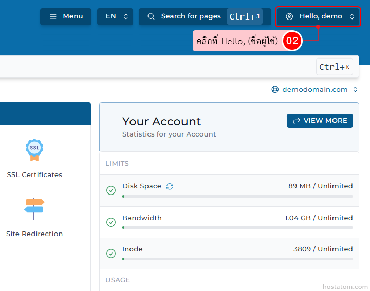Open Site Redirection signpost icon

pyautogui.click(x=34, y=208)
